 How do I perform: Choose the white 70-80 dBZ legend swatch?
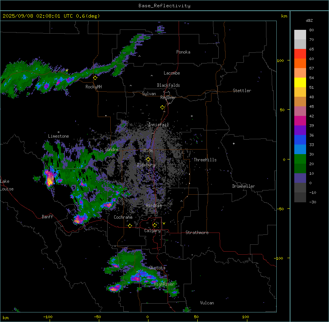point(300,35)
